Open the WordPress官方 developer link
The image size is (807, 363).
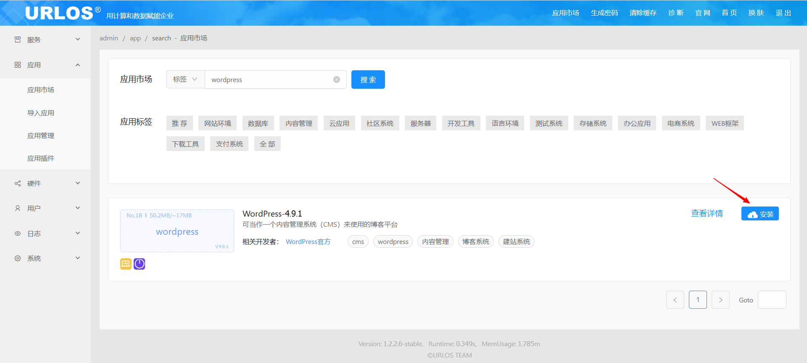(308, 242)
